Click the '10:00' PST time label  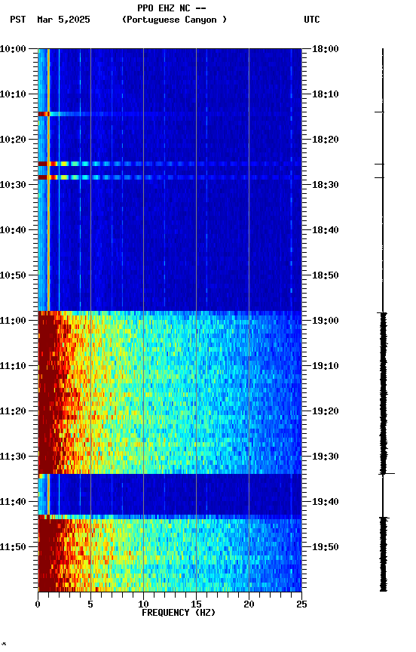pos(13,49)
